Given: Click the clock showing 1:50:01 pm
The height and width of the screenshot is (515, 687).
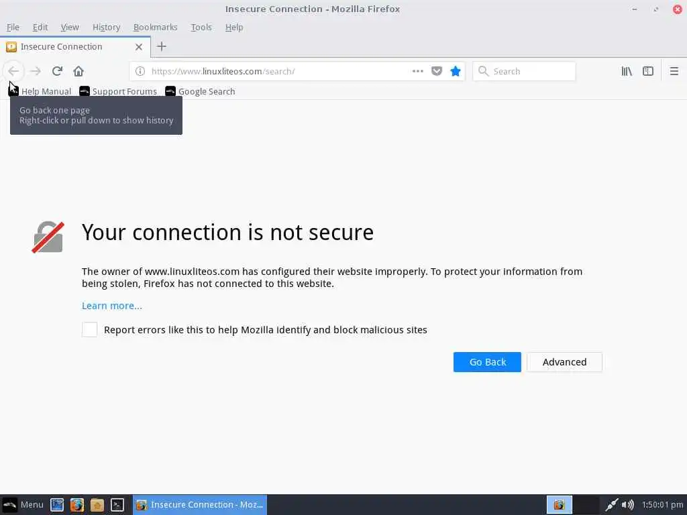Looking at the screenshot, I should click(662, 505).
